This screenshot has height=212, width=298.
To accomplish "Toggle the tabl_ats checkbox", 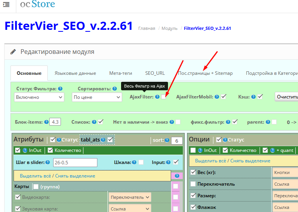I will [110, 140].
